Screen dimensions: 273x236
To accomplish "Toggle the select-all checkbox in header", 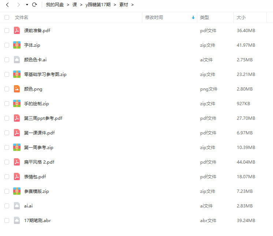I will click(7, 17).
